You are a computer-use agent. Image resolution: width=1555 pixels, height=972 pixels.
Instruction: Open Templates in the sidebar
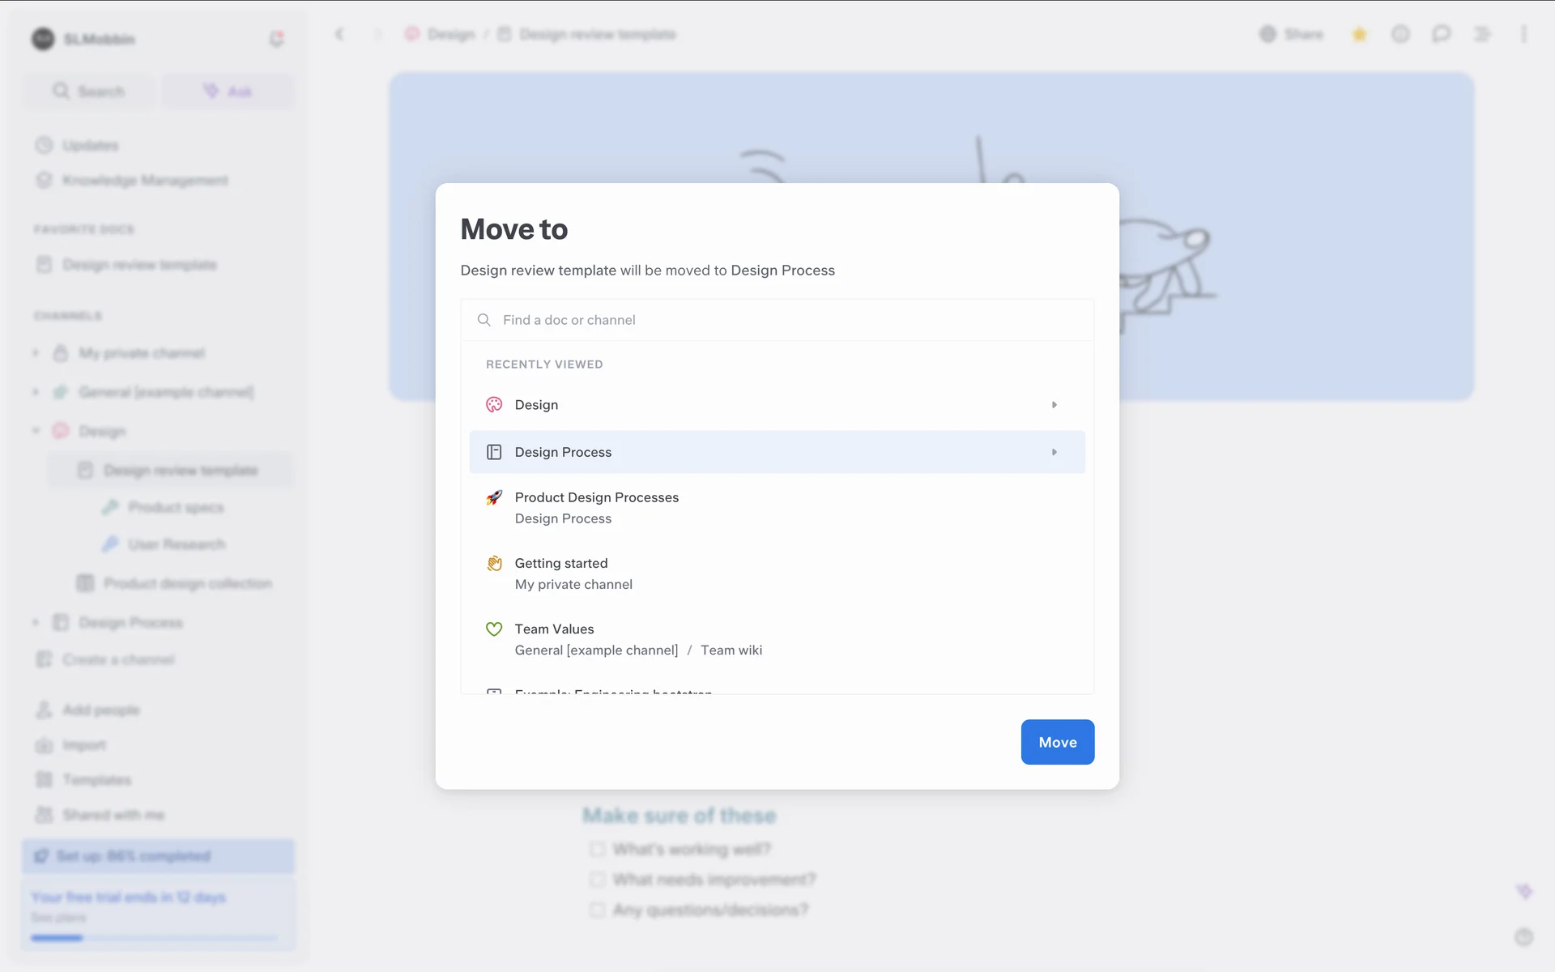[x=96, y=780]
